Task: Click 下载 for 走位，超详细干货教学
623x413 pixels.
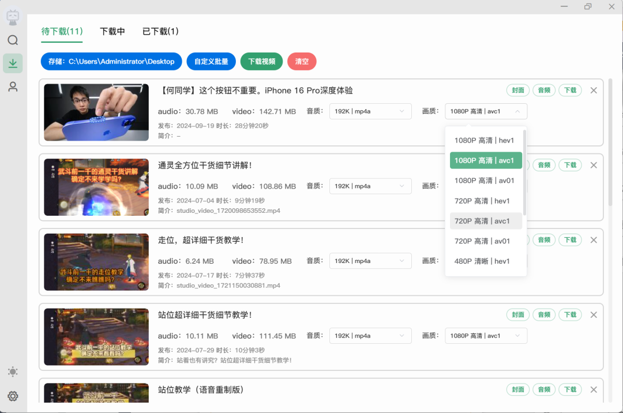Action: point(570,240)
